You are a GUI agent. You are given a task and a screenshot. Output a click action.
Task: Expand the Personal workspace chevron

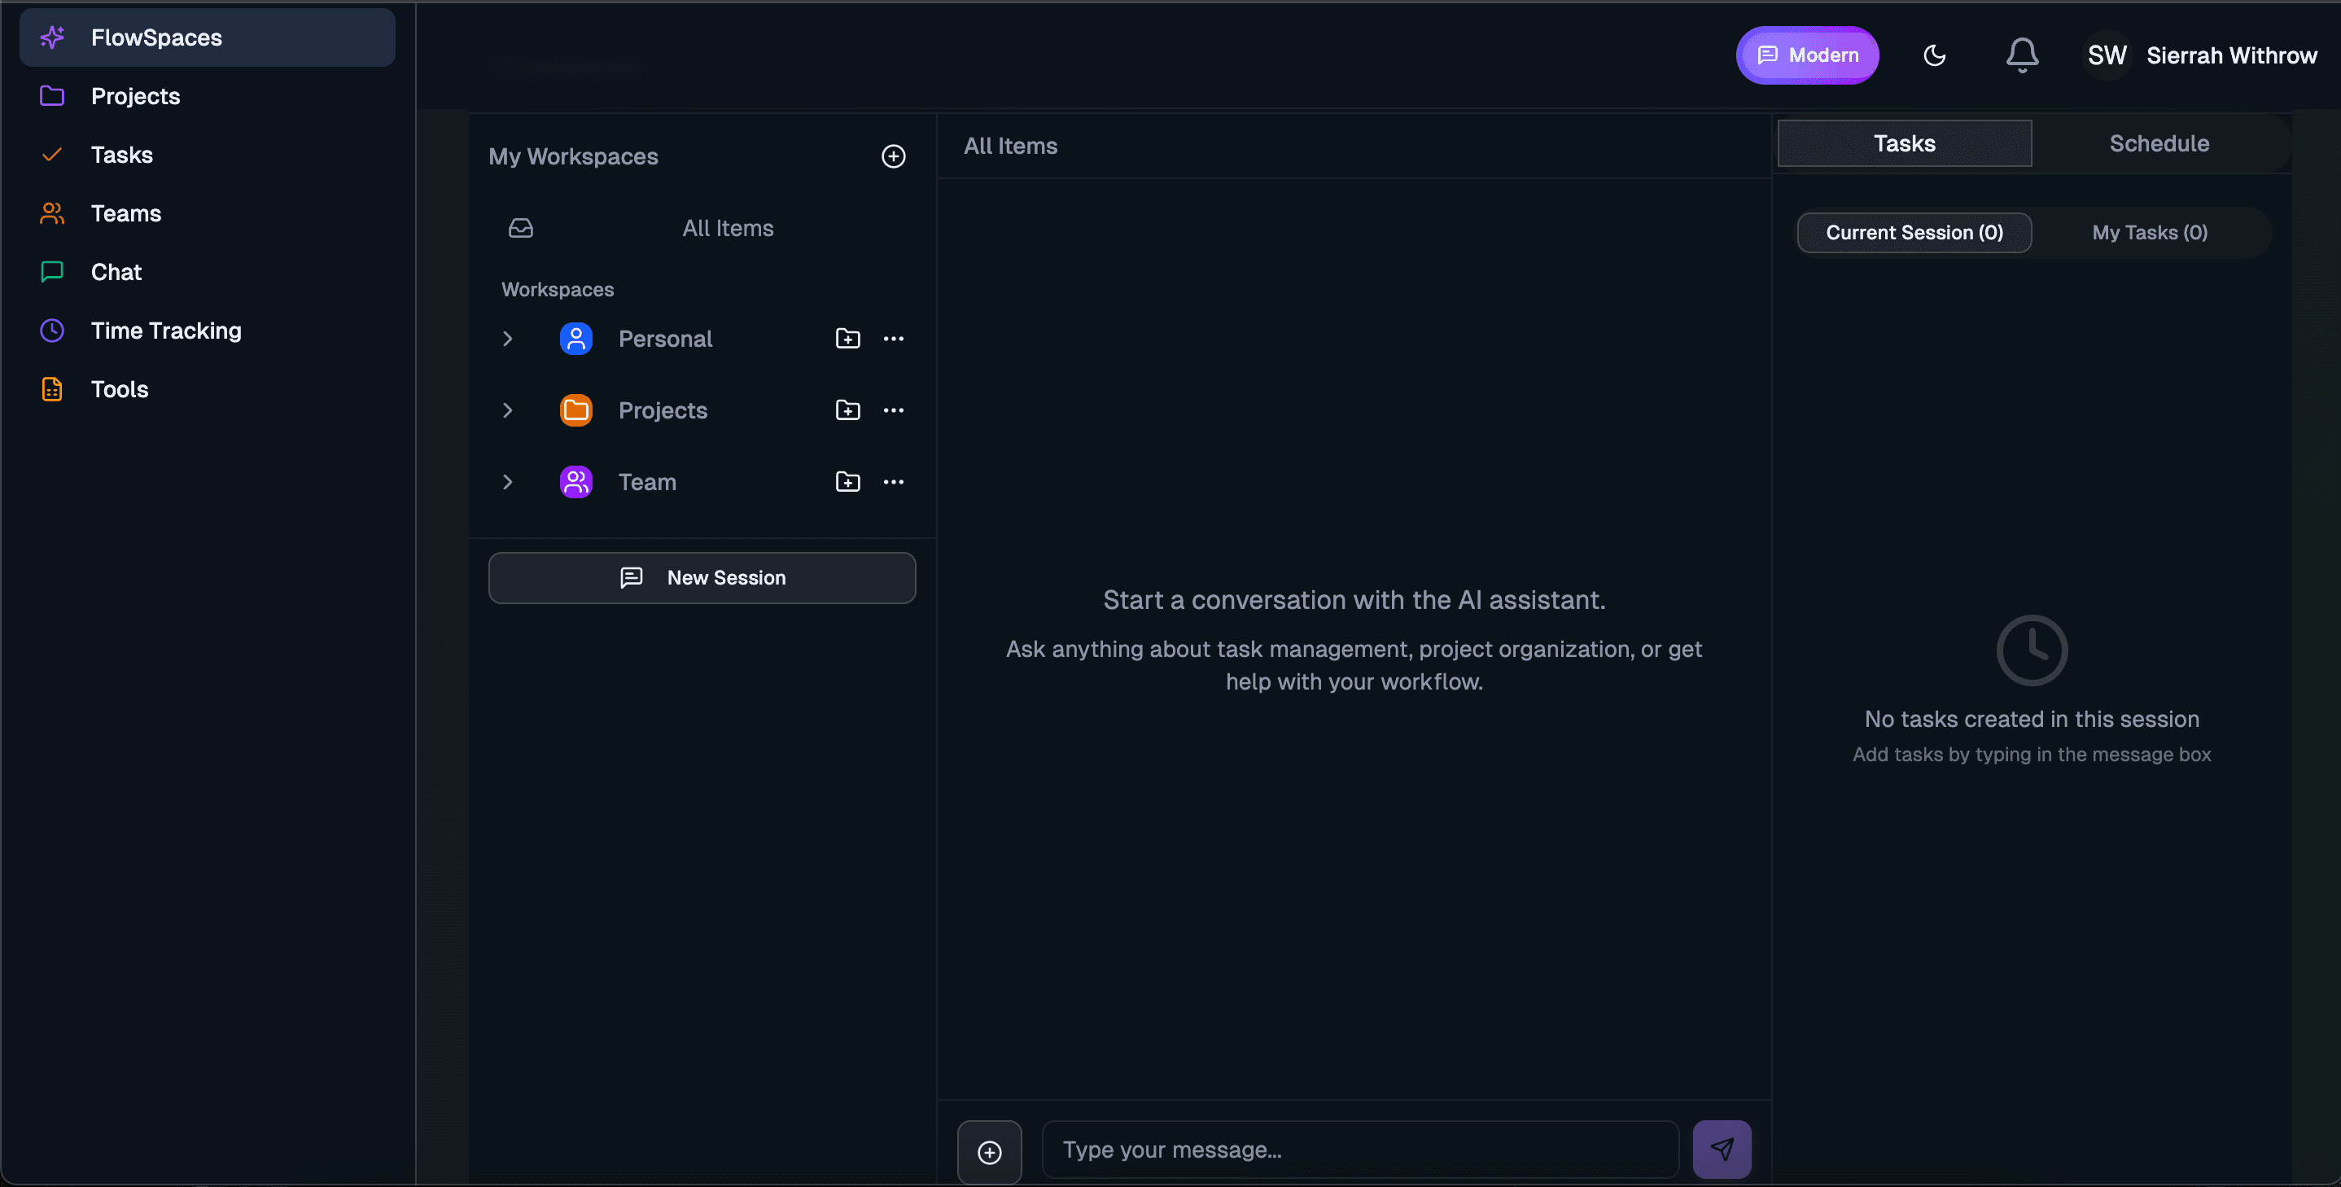tap(507, 338)
